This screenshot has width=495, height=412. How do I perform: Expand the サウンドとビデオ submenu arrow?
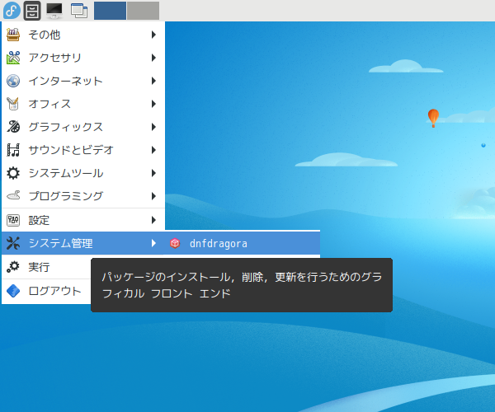[x=153, y=150]
